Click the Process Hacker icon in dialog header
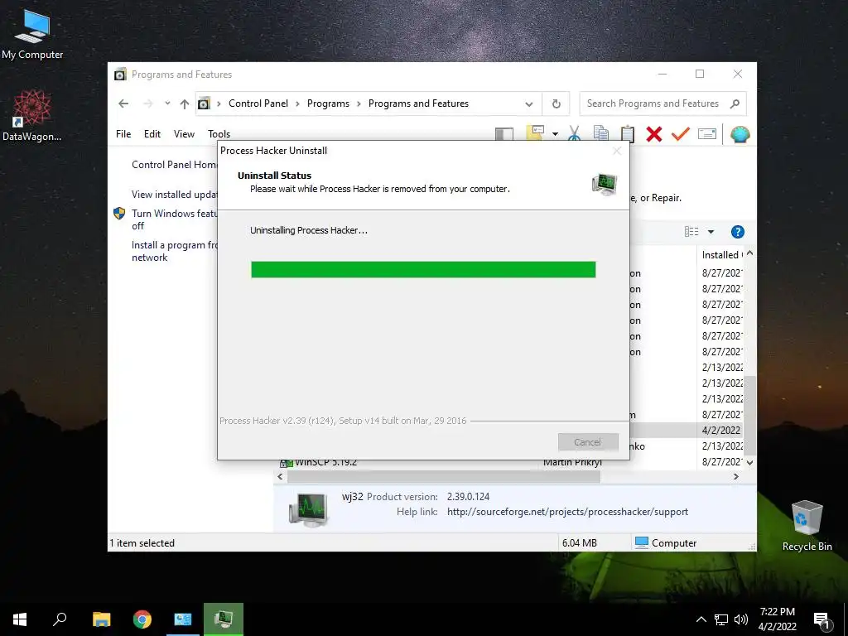 pyautogui.click(x=604, y=184)
